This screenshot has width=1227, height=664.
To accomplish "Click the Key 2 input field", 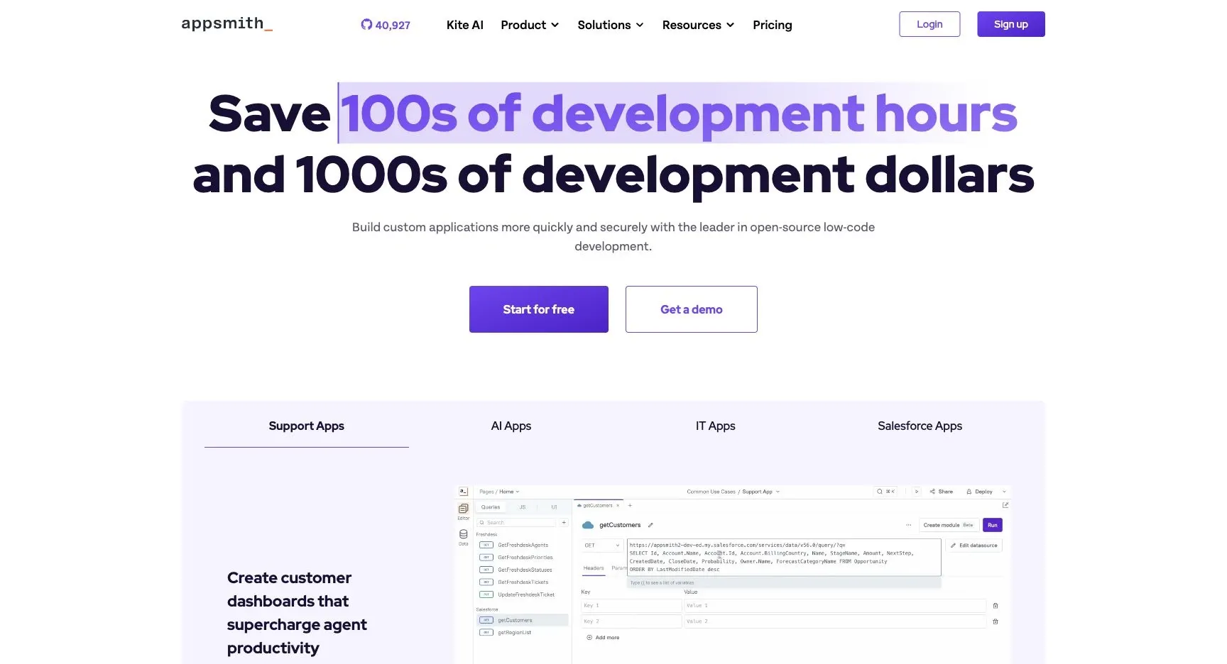I will 631,621.
